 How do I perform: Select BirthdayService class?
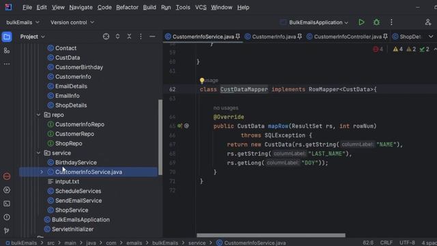pos(76,163)
